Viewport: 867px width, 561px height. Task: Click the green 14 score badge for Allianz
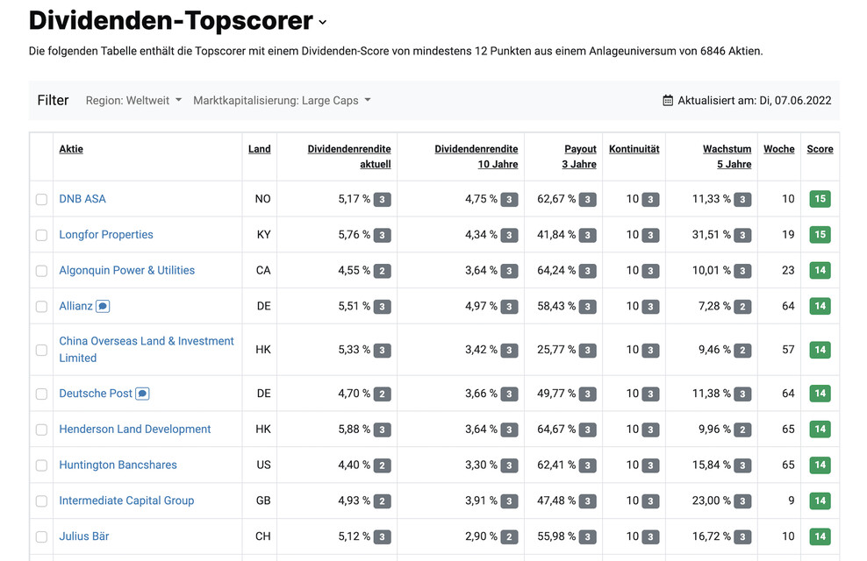820,306
